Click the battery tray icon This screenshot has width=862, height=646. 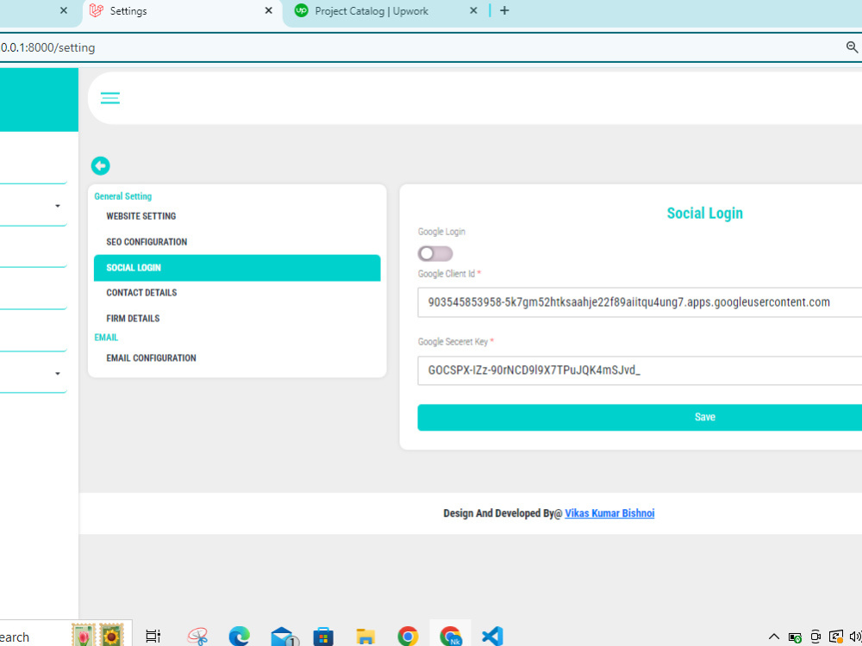click(x=795, y=637)
